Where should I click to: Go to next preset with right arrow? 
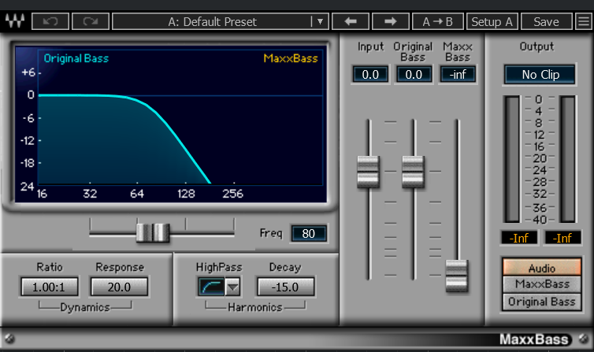coord(391,21)
